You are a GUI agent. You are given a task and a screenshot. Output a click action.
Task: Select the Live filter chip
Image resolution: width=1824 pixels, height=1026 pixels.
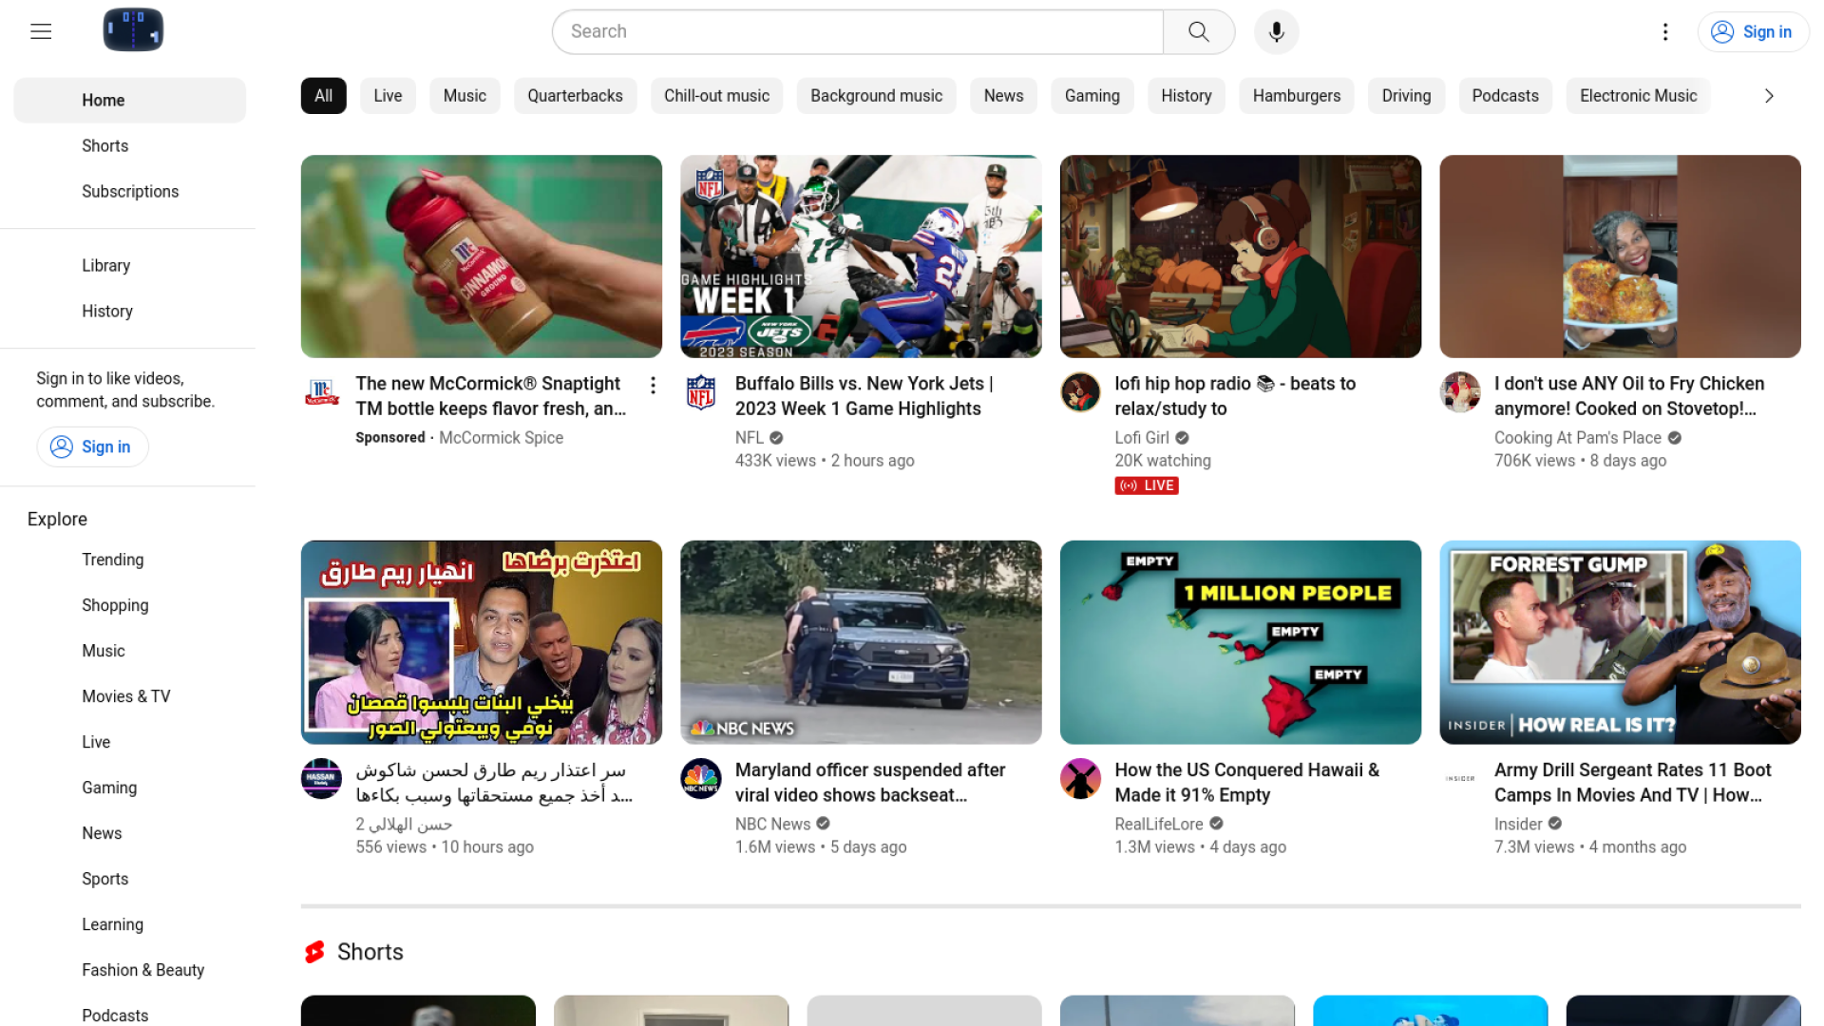pos(388,96)
